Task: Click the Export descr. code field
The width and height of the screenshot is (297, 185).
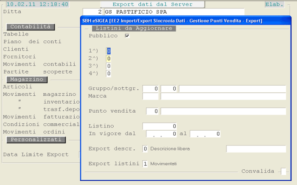Action: pyautogui.click(x=145, y=149)
